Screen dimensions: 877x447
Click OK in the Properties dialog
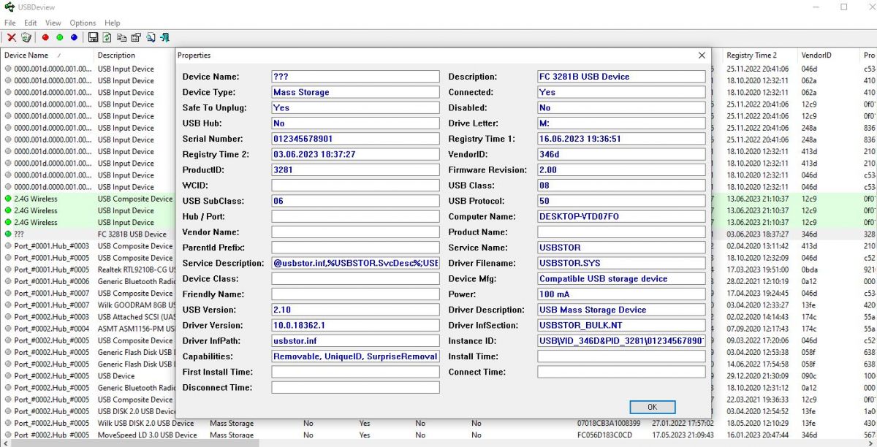652,407
